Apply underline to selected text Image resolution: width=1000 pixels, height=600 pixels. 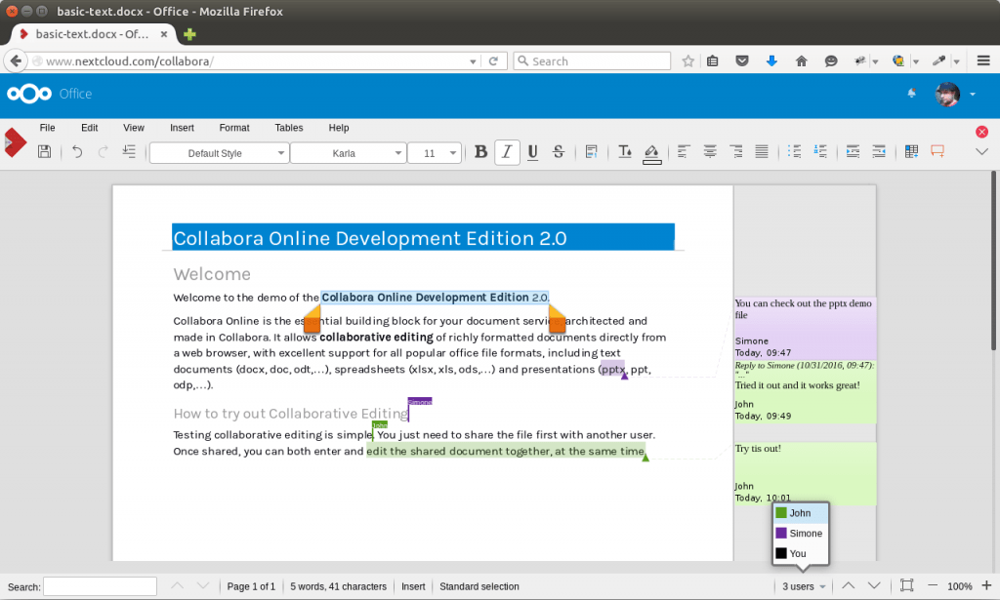click(x=532, y=151)
